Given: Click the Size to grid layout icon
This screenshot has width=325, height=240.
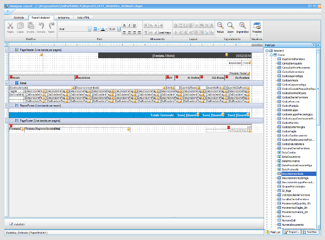Looking at the screenshot, I should [x=176, y=25].
